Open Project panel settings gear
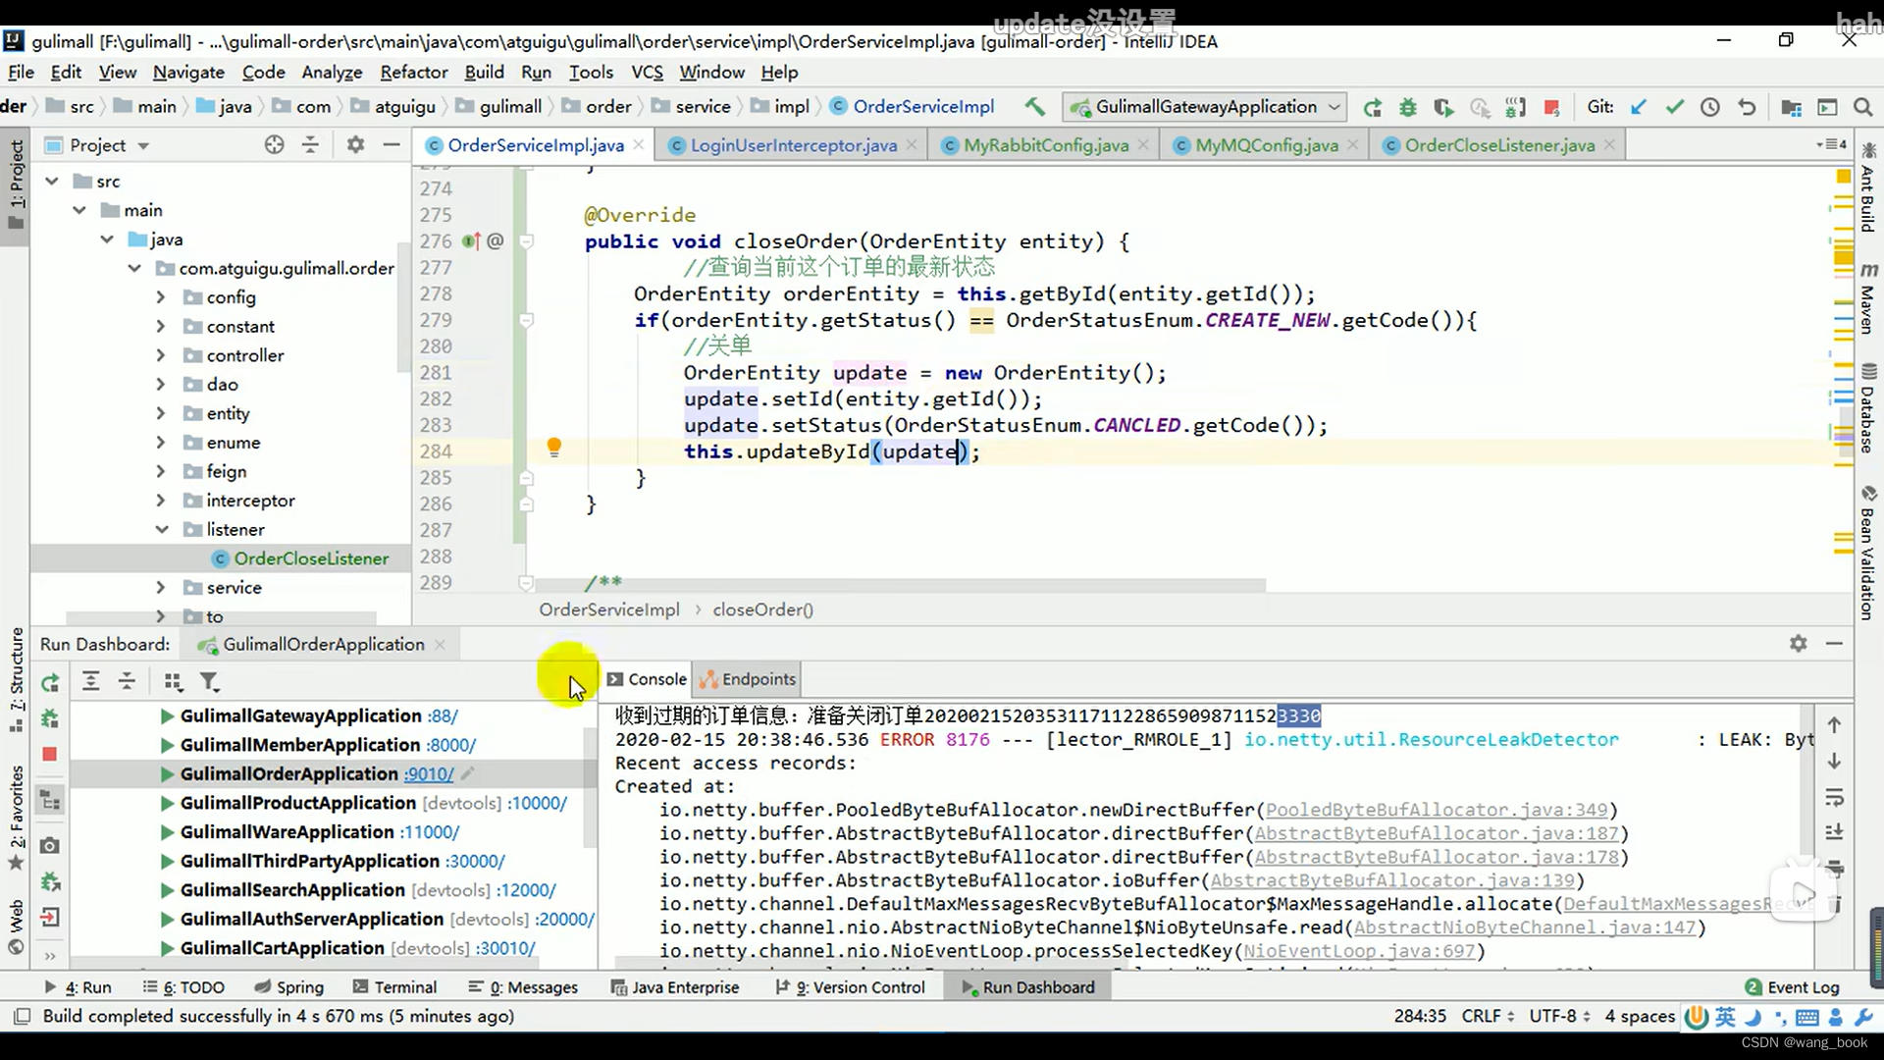Viewport: 1884px width, 1060px height. (x=355, y=145)
